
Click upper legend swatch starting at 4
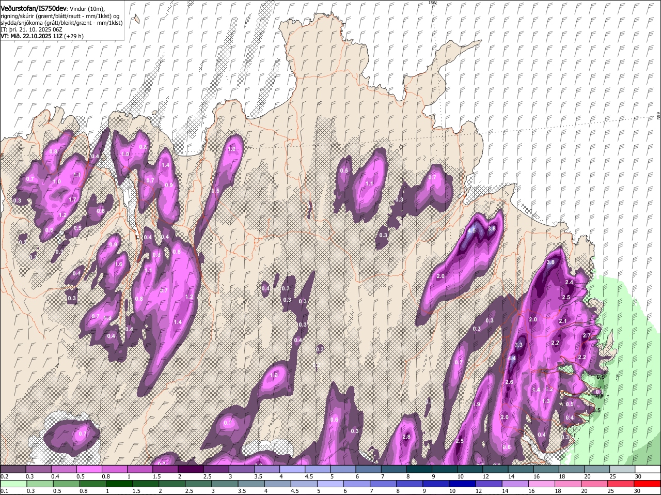[x=291, y=469]
